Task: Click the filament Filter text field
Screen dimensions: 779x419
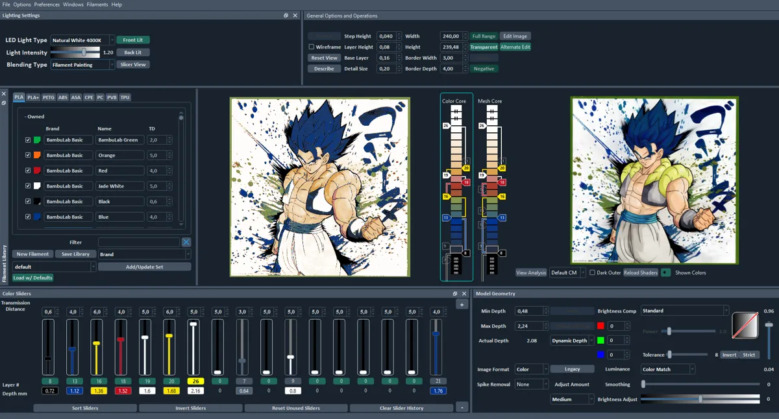Action: pyautogui.click(x=139, y=242)
